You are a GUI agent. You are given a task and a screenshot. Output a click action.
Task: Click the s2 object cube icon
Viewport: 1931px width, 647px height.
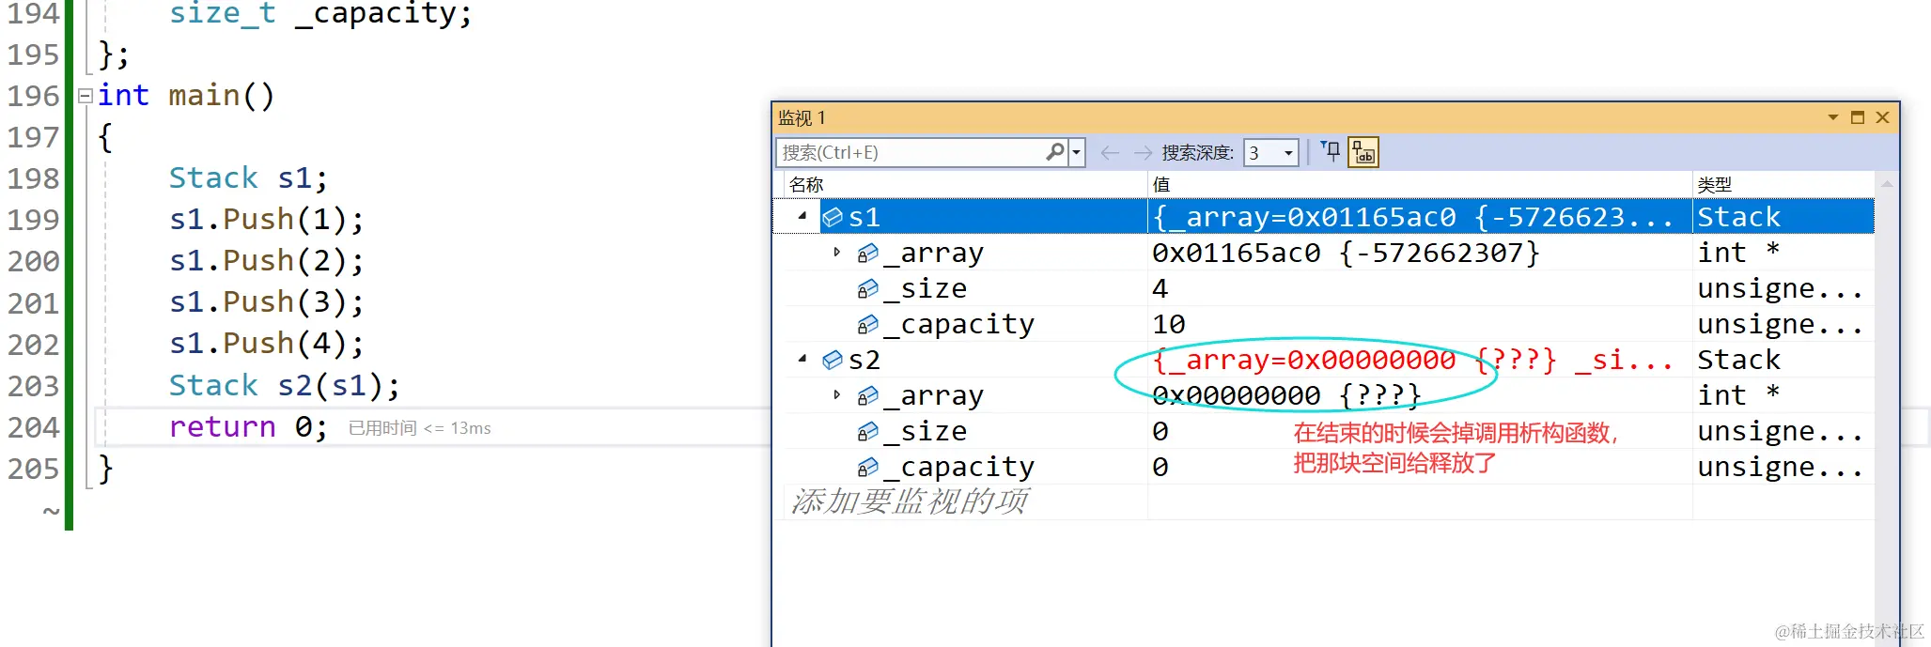coord(833,360)
